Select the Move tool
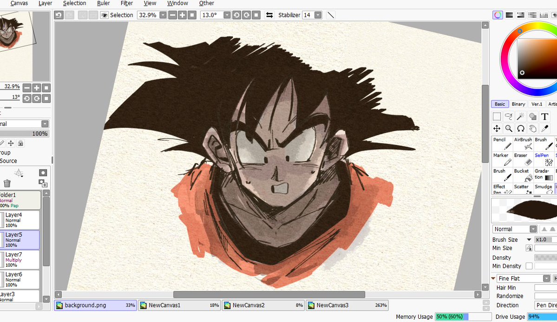Image resolution: width=557 pixels, height=322 pixels. point(497,128)
